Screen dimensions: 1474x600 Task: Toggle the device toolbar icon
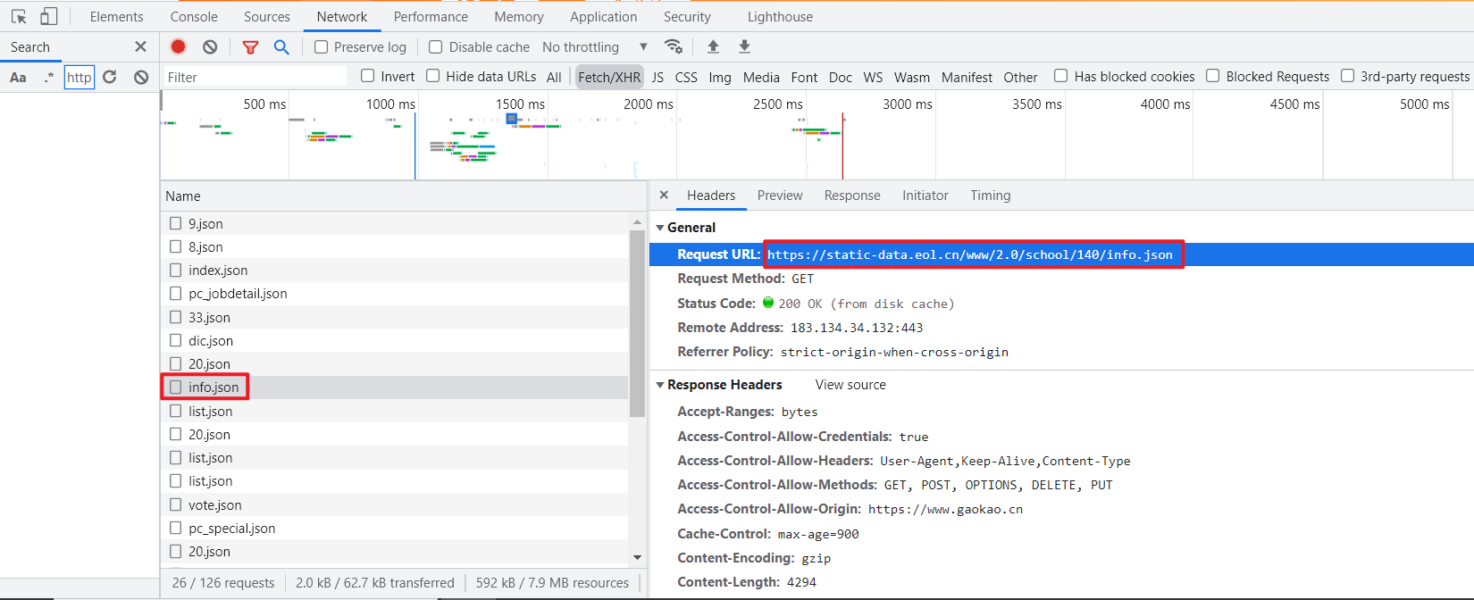click(49, 16)
